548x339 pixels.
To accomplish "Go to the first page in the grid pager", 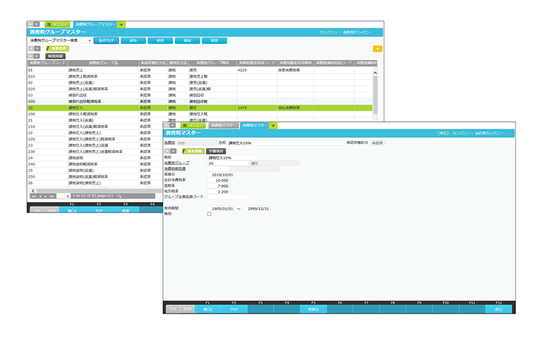I will [x=33, y=196].
